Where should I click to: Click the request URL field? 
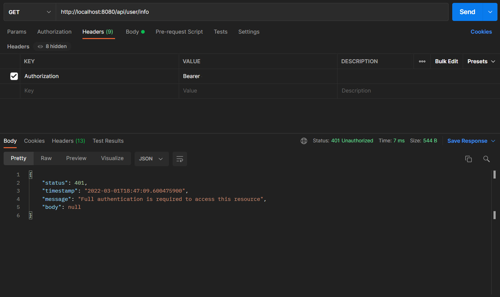[x=252, y=12]
